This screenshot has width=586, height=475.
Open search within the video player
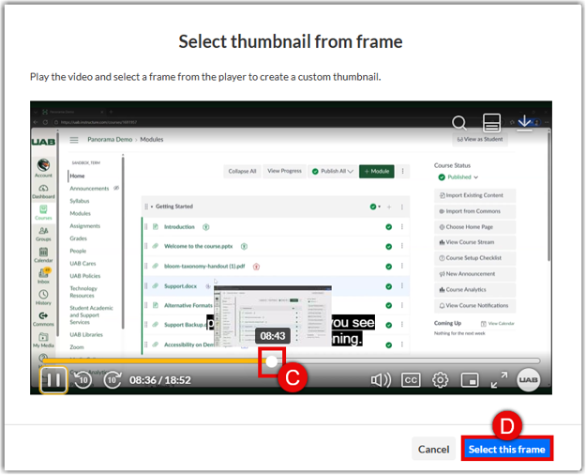coord(459,123)
